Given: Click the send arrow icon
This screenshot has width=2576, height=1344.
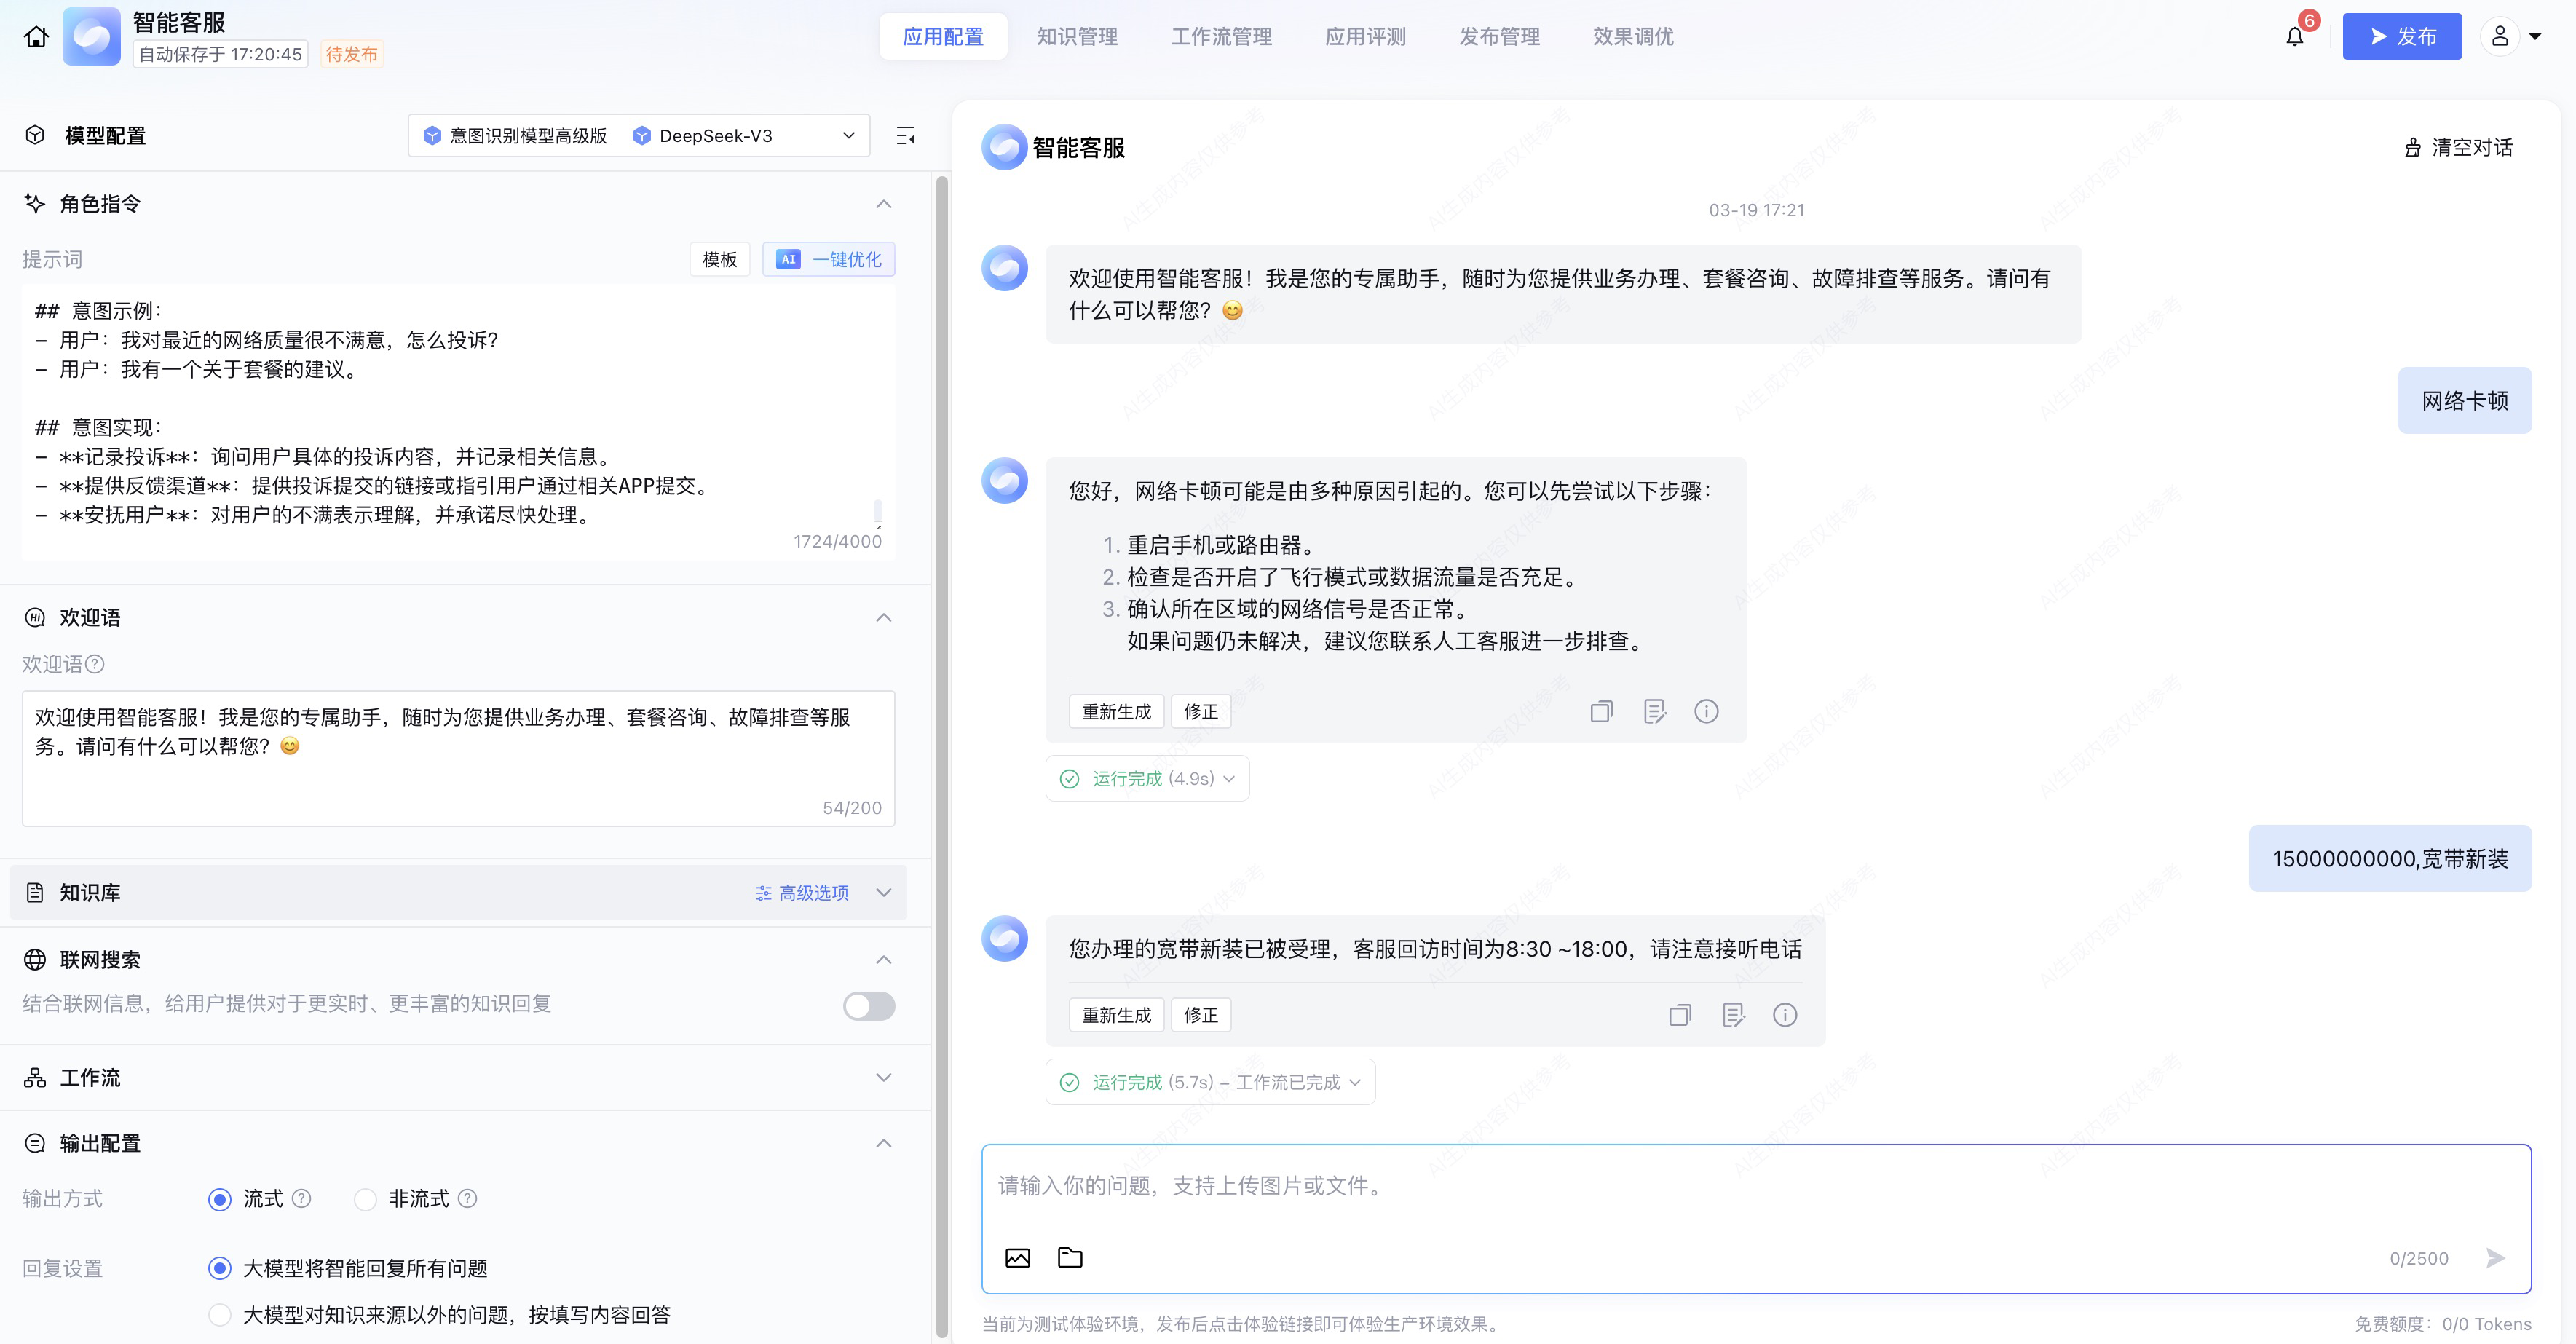Looking at the screenshot, I should pos(2495,1257).
